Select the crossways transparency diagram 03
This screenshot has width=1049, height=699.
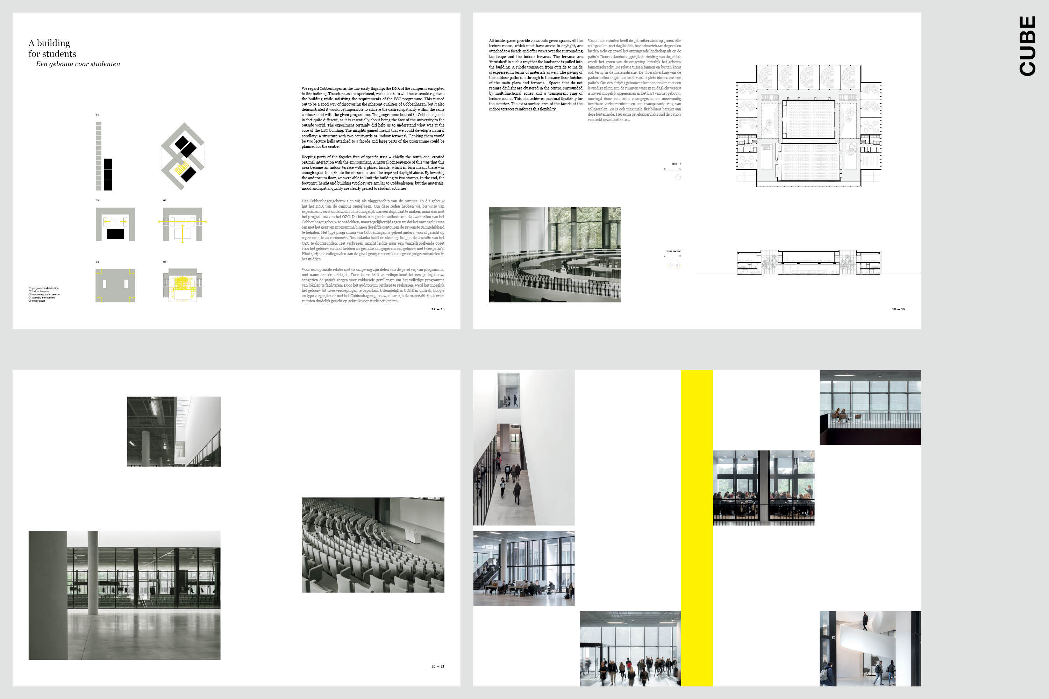coord(183,224)
